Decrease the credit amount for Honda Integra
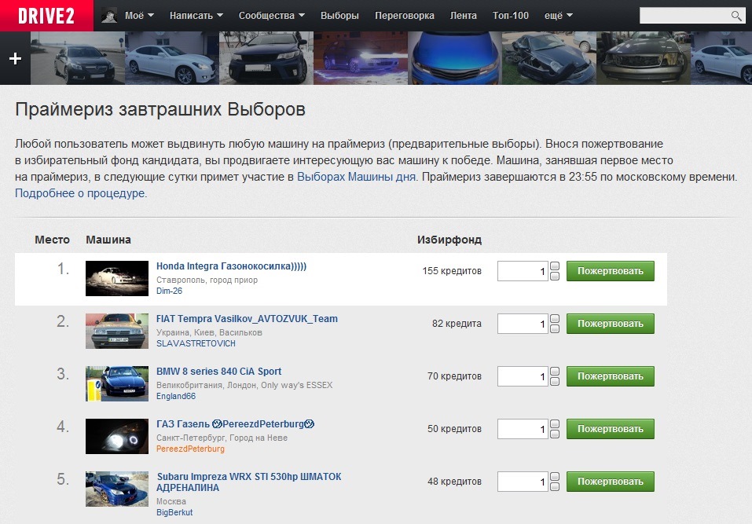This screenshot has height=524, width=752. (555, 277)
